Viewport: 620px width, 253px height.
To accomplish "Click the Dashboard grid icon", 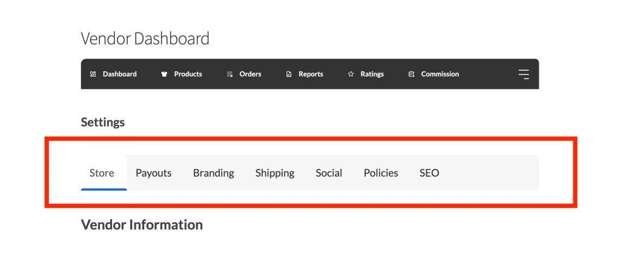I will coord(93,74).
